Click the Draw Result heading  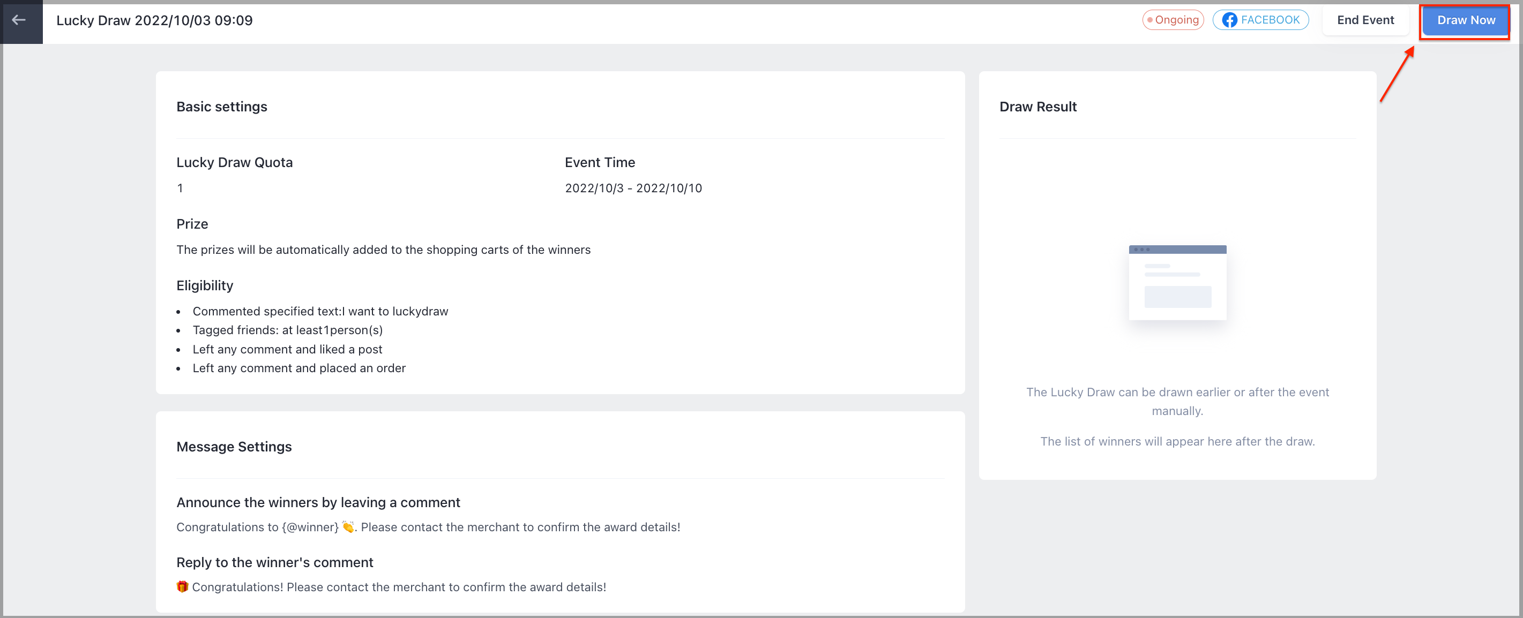click(x=1037, y=107)
